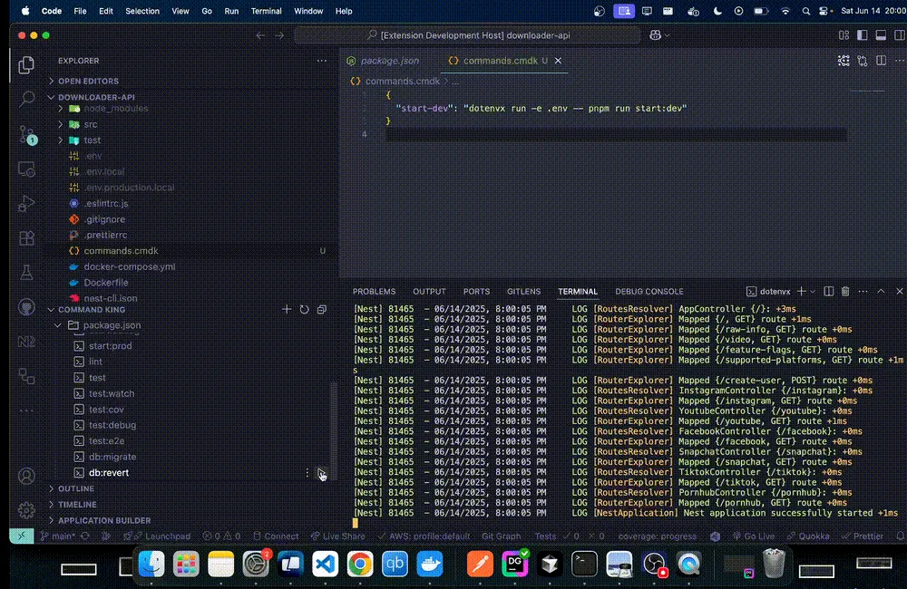Go forward in editor navigation
This screenshot has width=907, height=589.
(x=279, y=35)
